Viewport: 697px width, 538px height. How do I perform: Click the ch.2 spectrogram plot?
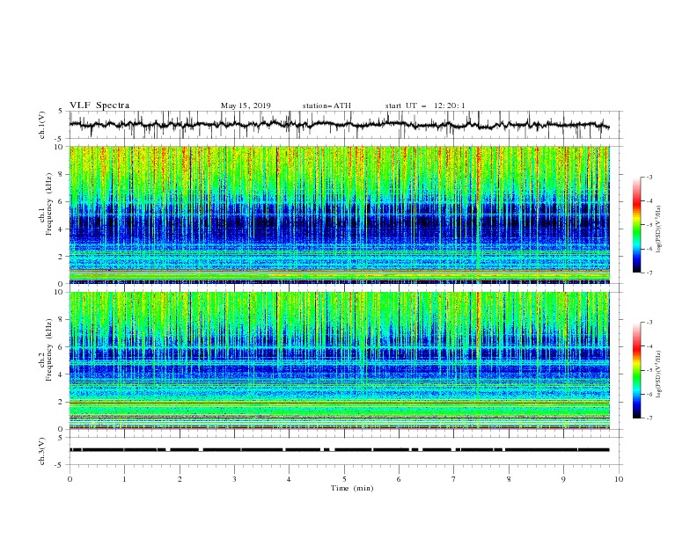340,360
